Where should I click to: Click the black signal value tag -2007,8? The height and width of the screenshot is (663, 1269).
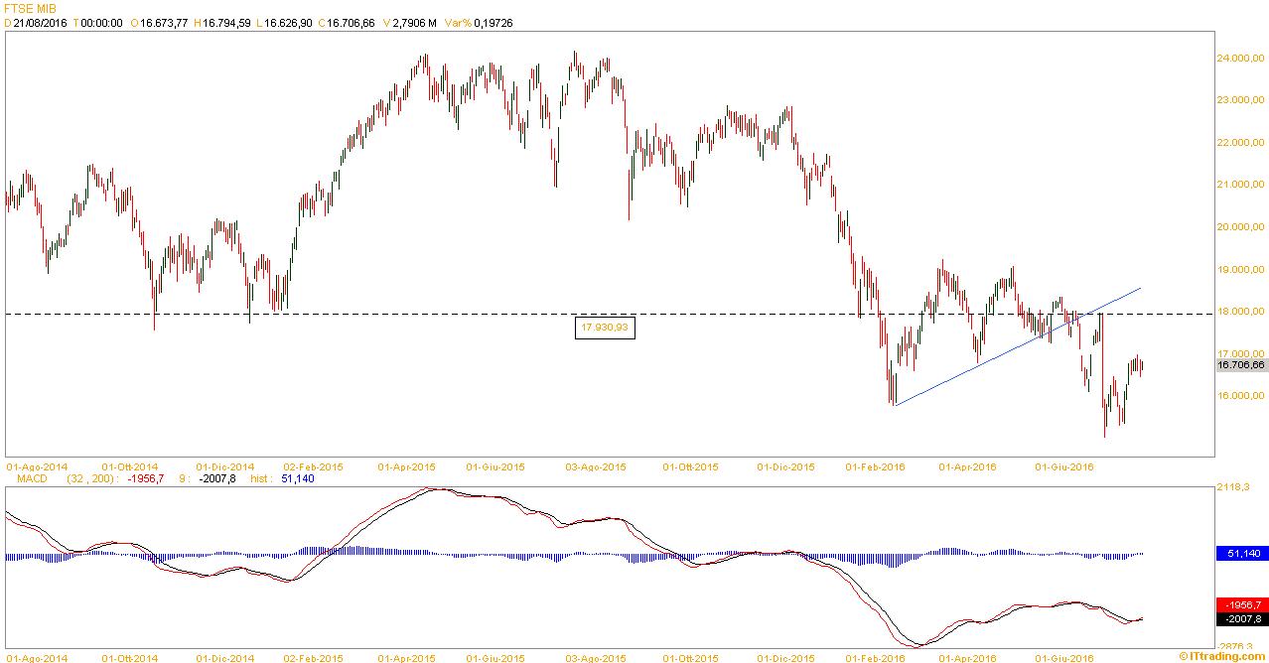(1240, 618)
